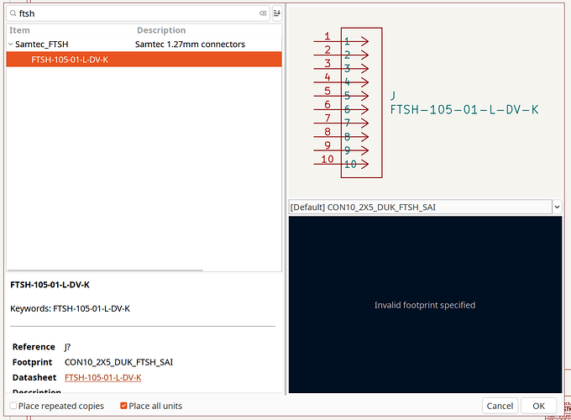This screenshot has width=571, height=420.
Task: Clear the ftsh search text
Action: click(263, 13)
